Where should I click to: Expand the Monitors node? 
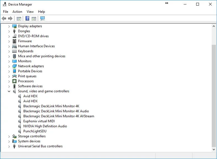pyautogui.click(x=9, y=61)
